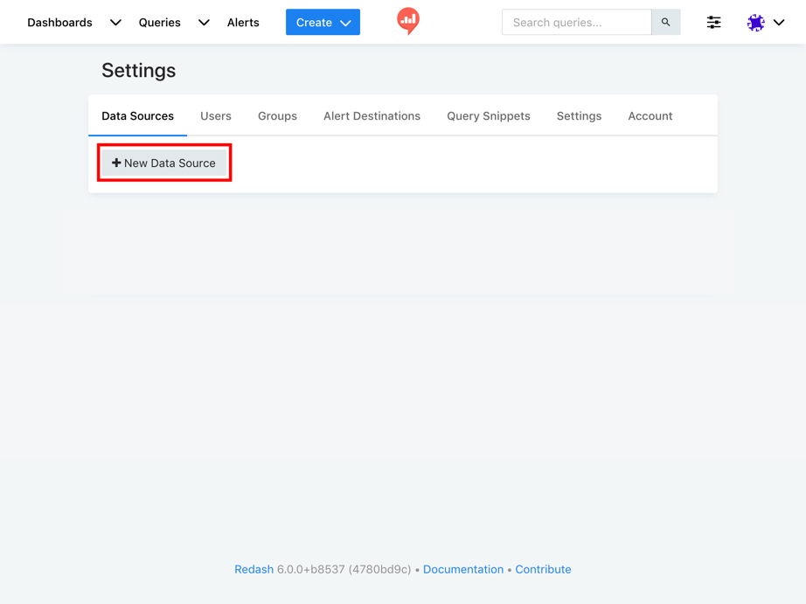The width and height of the screenshot is (806, 604).
Task: Follow the Contribute footer link
Action: tap(543, 569)
